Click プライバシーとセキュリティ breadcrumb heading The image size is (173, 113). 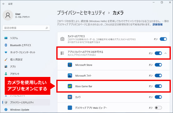[81, 13]
